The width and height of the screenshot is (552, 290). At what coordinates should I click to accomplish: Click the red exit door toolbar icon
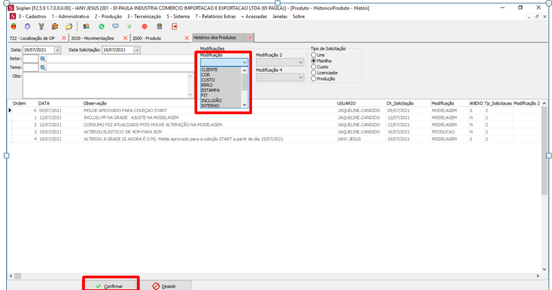tap(175, 26)
